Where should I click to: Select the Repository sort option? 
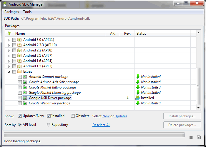[49, 125]
